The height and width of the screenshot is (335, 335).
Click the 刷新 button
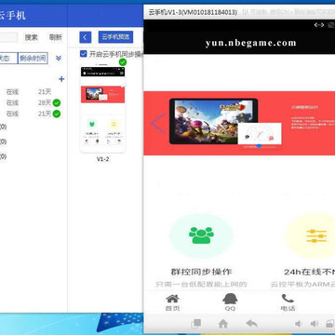[56, 37]
